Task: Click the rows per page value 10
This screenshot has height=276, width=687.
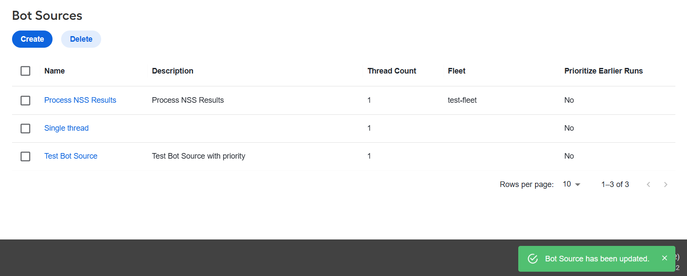Action: pyautogui.click(x=567, y=184)
